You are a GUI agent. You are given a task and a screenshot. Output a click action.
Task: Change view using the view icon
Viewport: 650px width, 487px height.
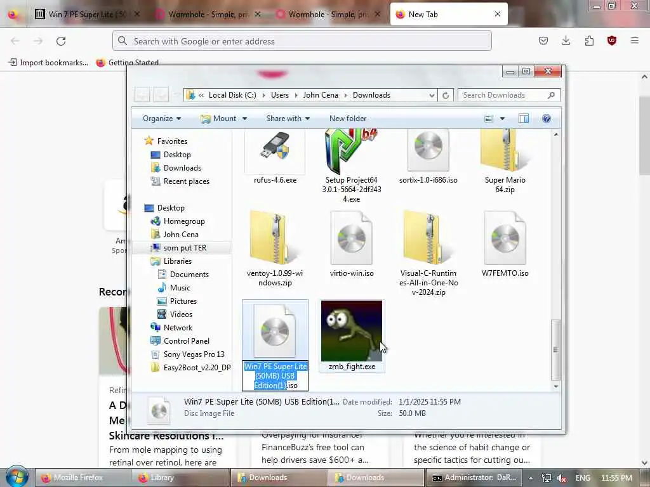489,119
